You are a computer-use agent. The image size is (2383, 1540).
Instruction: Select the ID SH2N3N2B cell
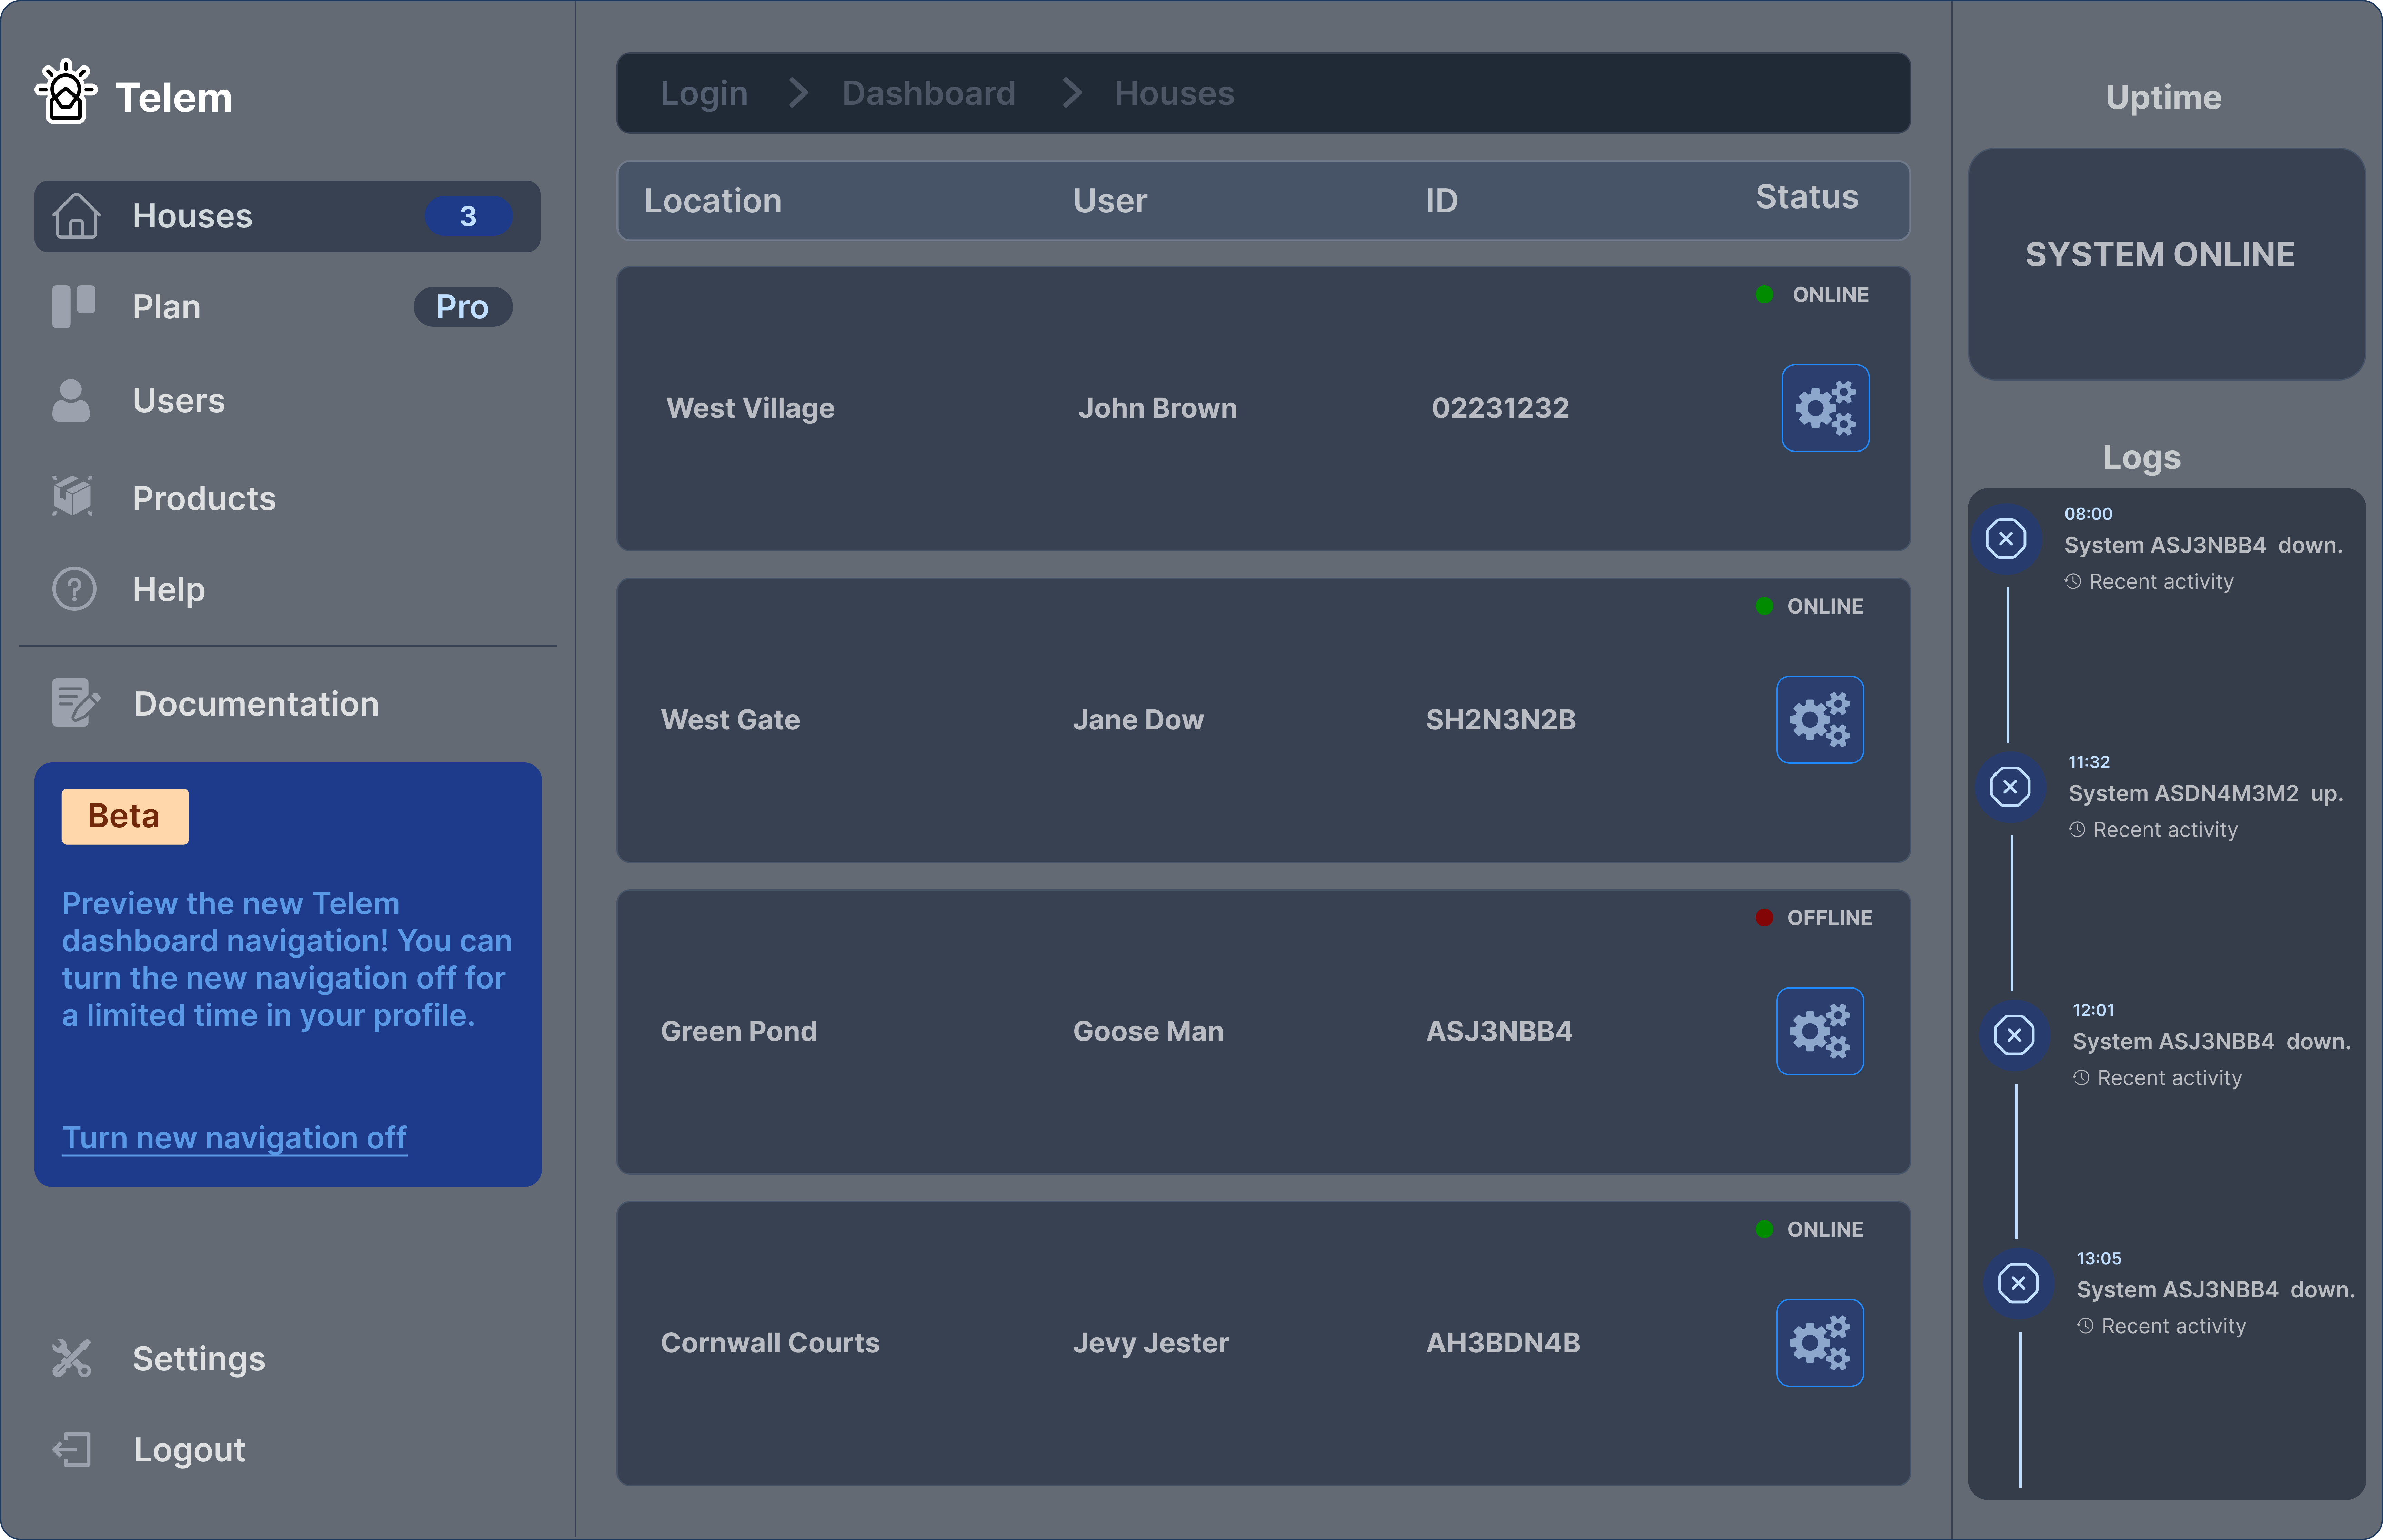(x=1501, y=720)
